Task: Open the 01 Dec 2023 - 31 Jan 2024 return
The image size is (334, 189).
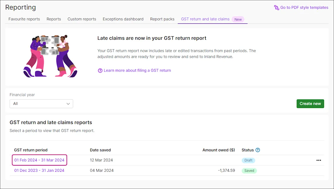Action: click(39, 170)
